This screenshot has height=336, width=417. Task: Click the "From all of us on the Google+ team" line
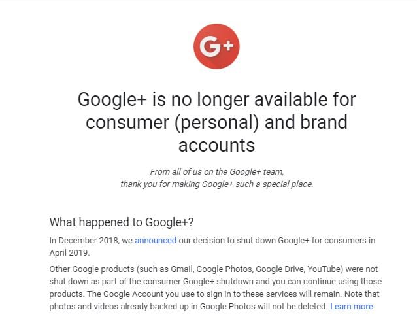(x=217, y=171)
